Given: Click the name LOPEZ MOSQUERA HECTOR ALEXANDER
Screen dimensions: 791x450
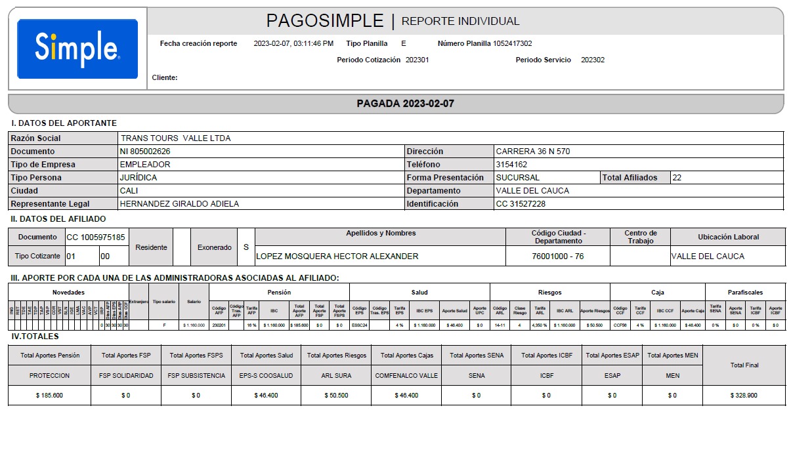Looking at the screenshot, I should pyautogui.click(x=337, y=256).
